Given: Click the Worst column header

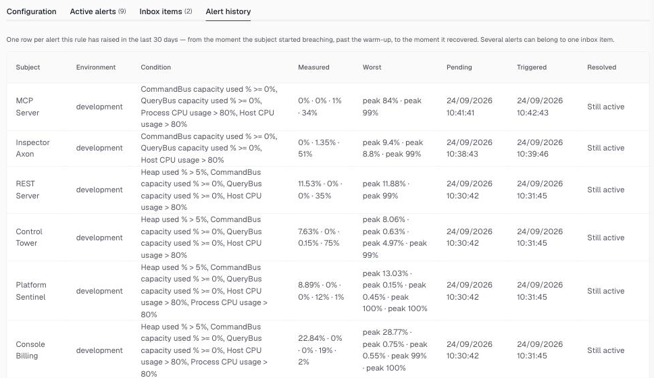Looking at the screenshot, I should (372, 67).
